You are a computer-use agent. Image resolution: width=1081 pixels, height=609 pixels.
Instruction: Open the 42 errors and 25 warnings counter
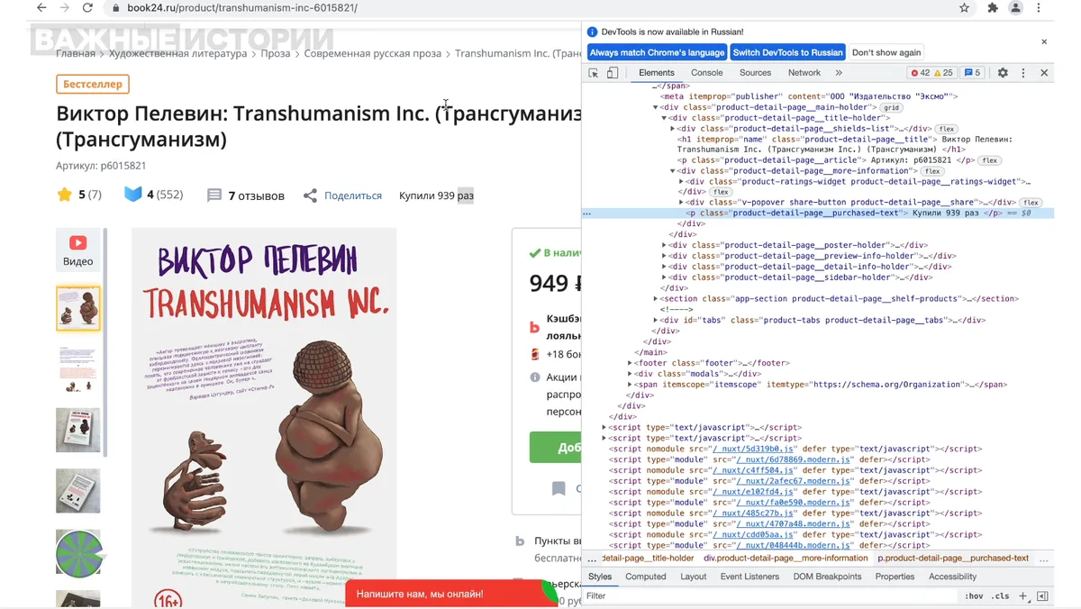(931, 73)
